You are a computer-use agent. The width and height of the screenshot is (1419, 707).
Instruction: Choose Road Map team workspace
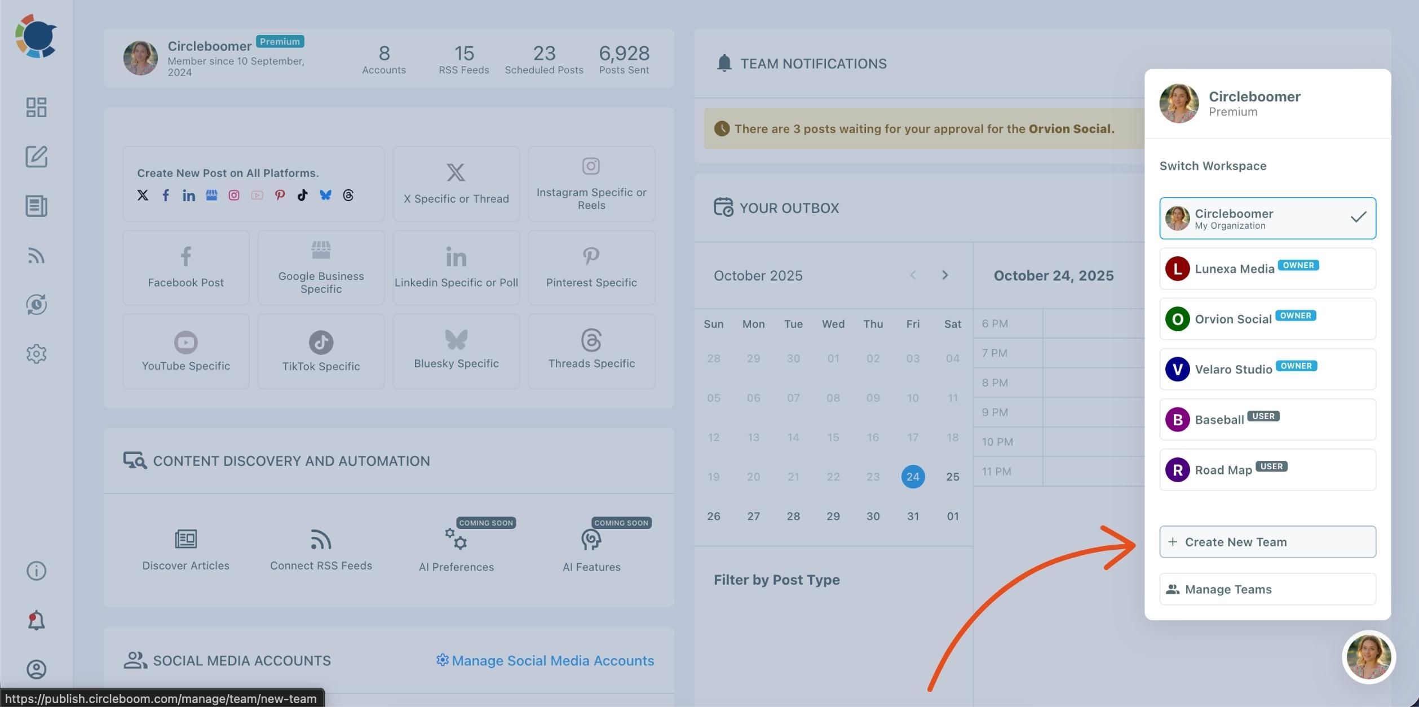click(1267, 470)
